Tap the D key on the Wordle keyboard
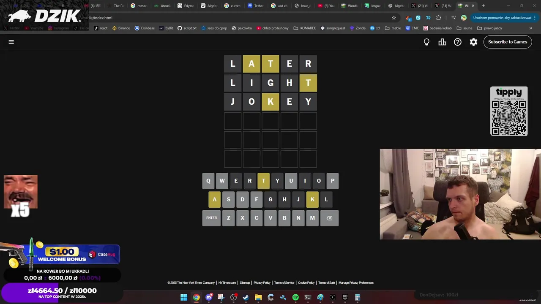Screen dimensions: 541x304 pyautogui.click(x=242, y=199)
